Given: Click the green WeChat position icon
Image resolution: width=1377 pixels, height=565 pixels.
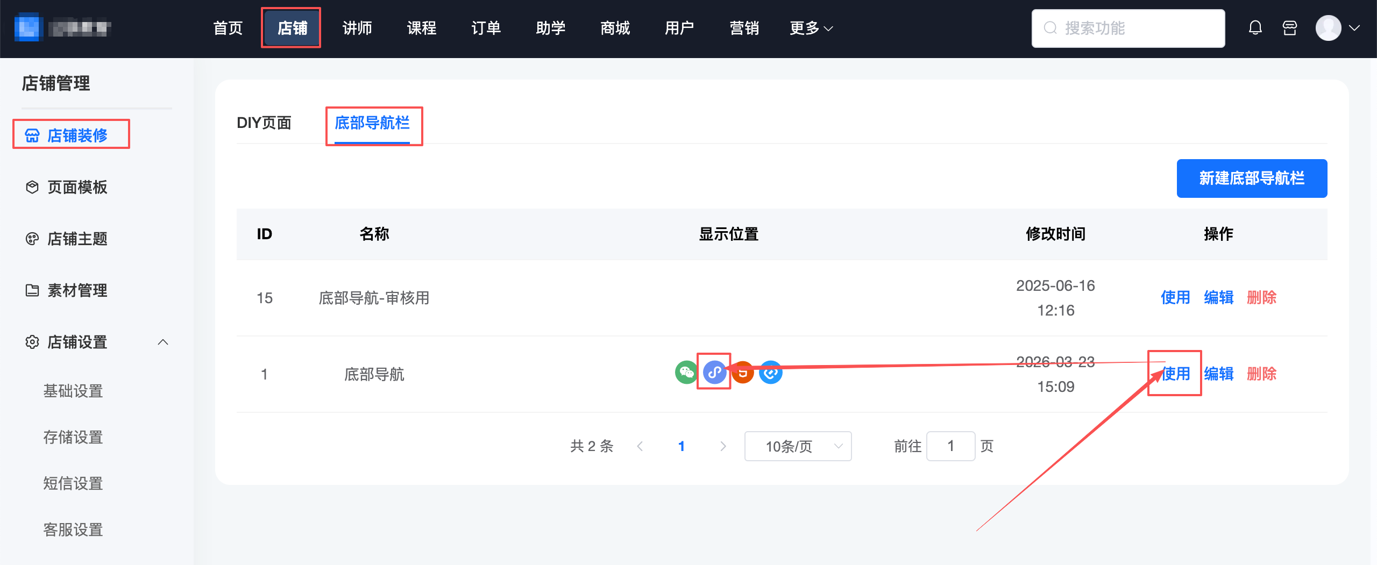Looking at the screenshot, I should click(x=686, y=373).
